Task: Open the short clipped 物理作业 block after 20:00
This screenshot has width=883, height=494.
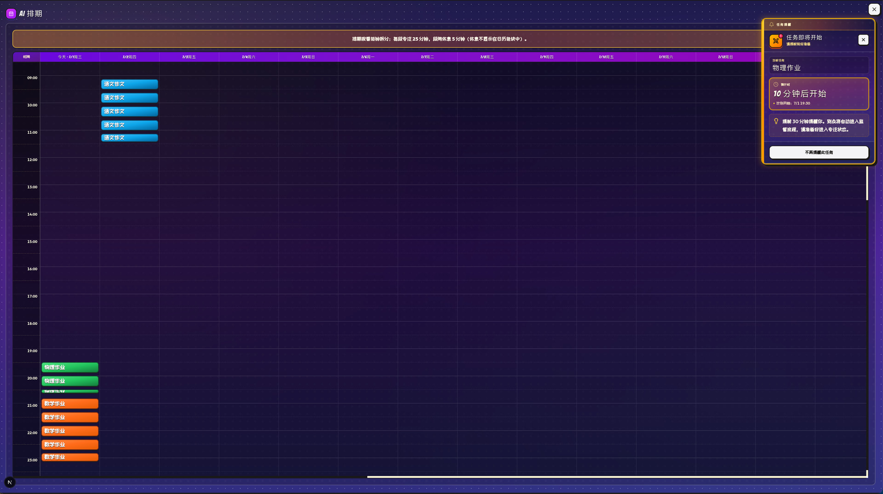Action: [70, 392]
